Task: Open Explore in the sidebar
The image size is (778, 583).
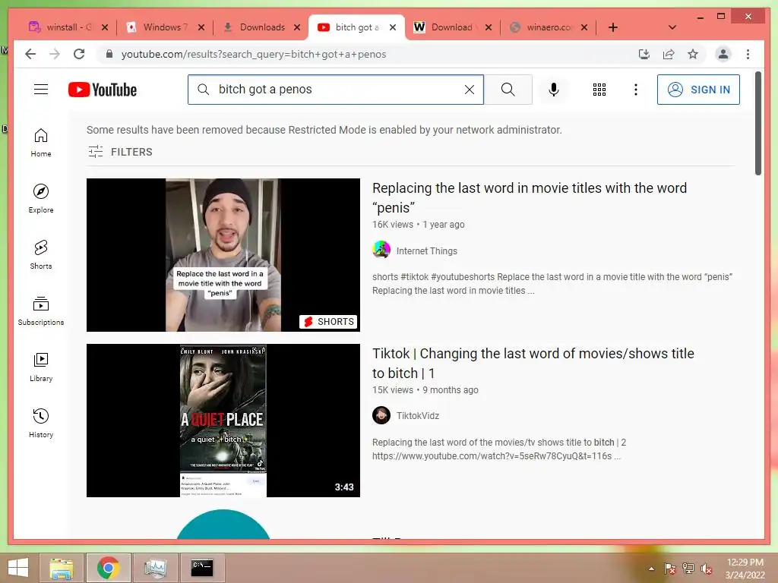Action: click(x=41, y=199)
